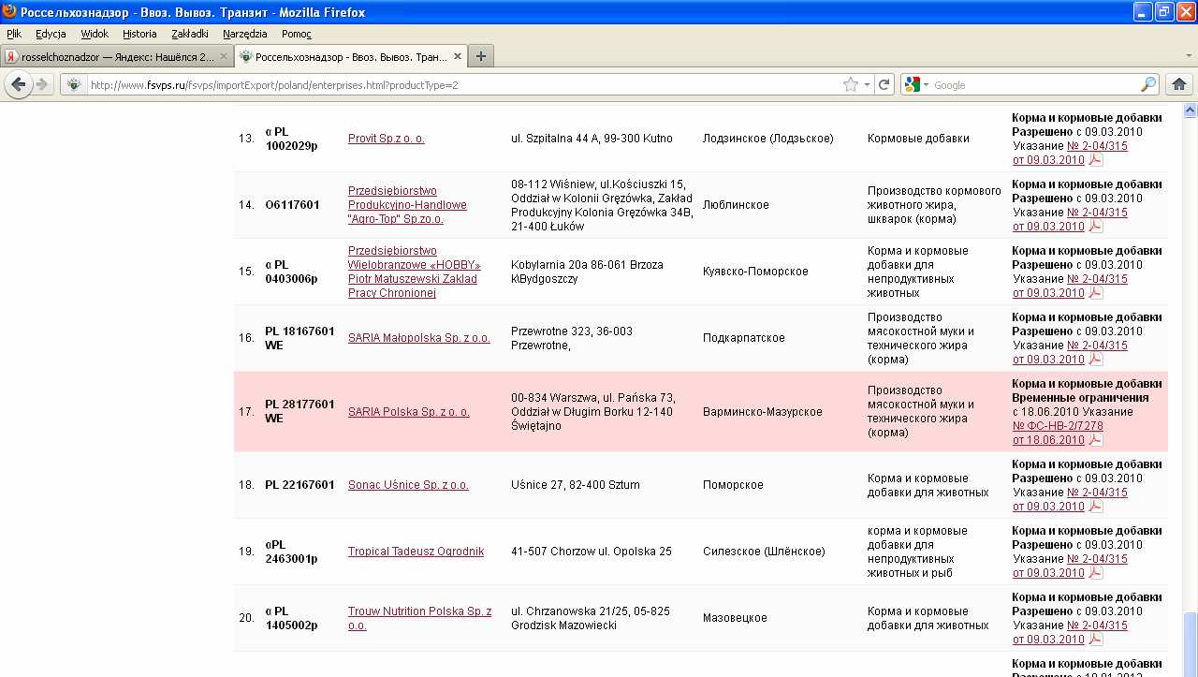The image size is (1198, 677).
Task: Open the Zakładki menu
Action: [x=190, y=34]
